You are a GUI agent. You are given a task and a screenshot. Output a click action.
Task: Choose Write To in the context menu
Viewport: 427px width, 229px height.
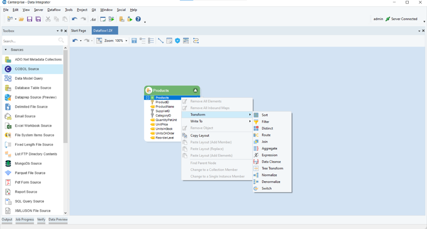pos(196,121)
